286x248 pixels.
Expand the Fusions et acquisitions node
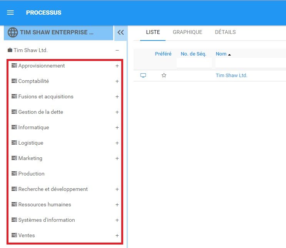(x=117, y=97)
